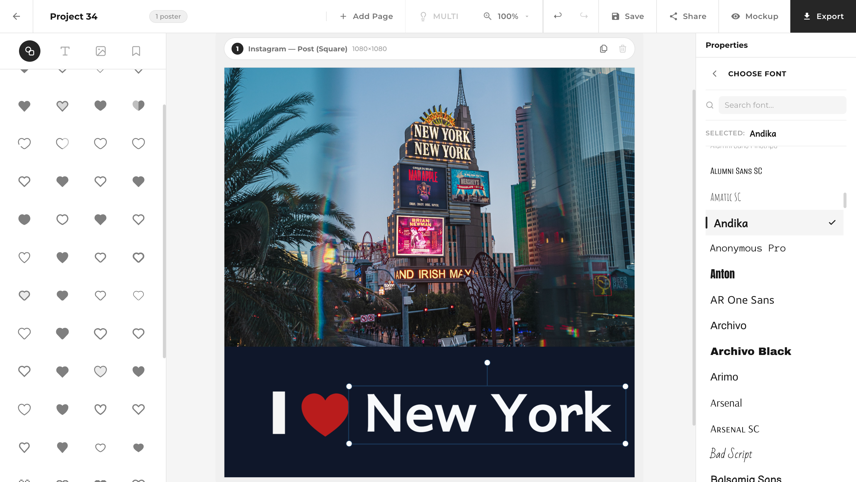Open the text tool tab
Viewport: 856px width, 482px height.
tap(65, 51)
